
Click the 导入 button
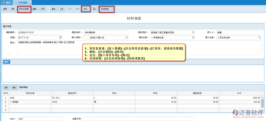tap(95, 9)
